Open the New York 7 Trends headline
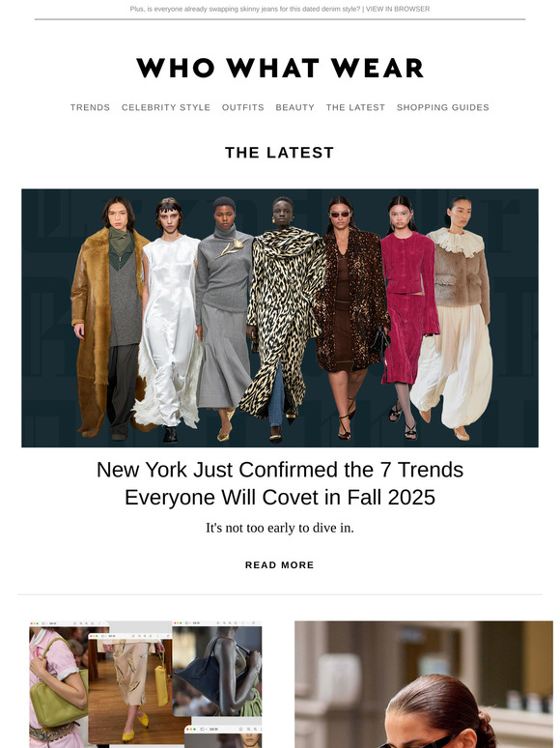560x748 pixels. pos(280,483)
